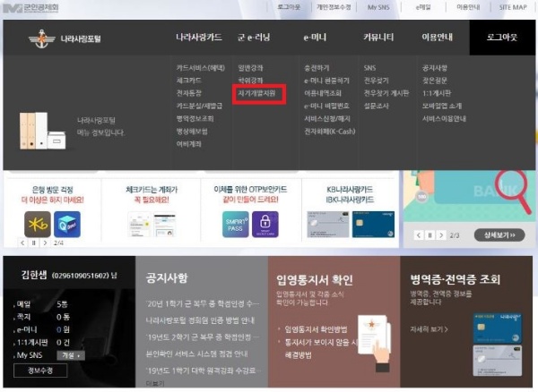The image size is (538, 392).
Task: Click the KB bank yellow icon
Action: point(38,219)
